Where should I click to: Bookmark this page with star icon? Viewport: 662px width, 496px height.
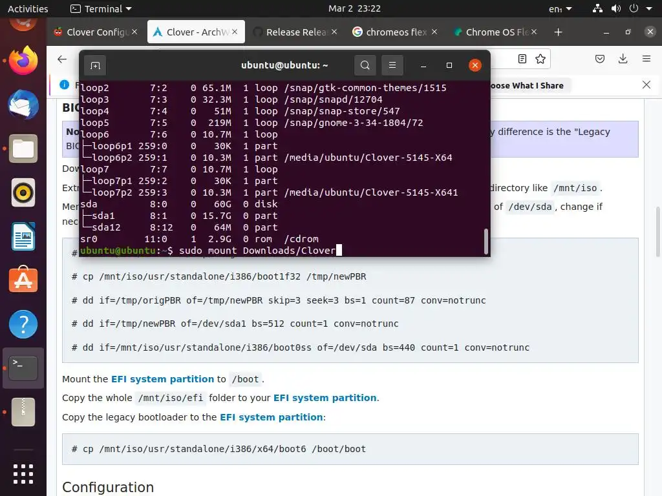click(540, 59)
